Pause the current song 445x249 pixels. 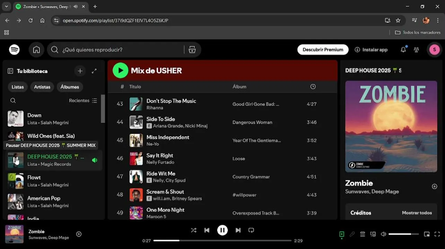click(222, 230)
